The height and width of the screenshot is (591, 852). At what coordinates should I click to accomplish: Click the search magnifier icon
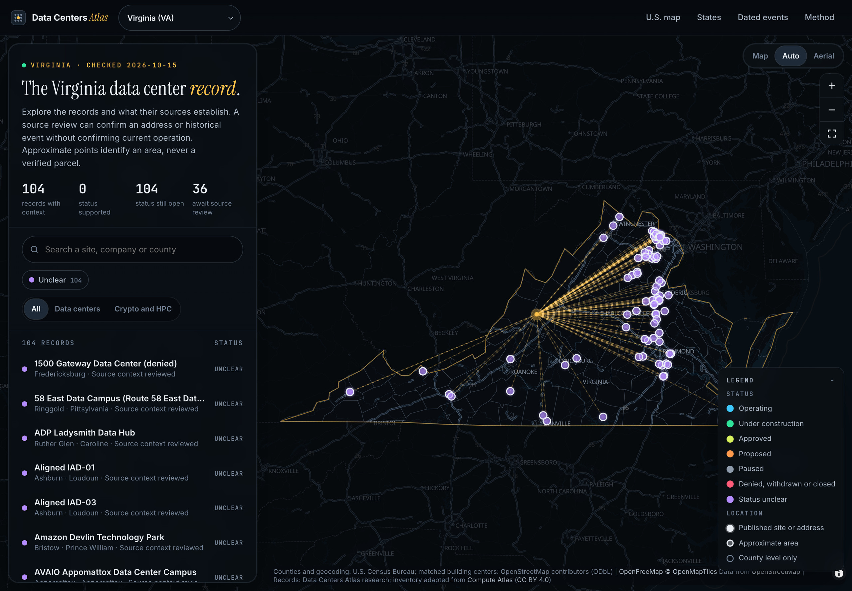click(x=34, y=250)
